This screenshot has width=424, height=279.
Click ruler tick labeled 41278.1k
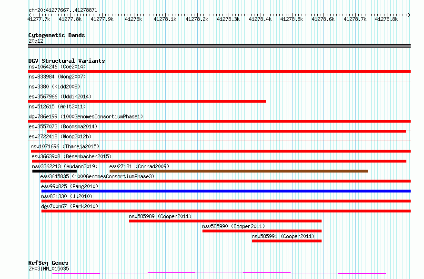tap(165, 19)
